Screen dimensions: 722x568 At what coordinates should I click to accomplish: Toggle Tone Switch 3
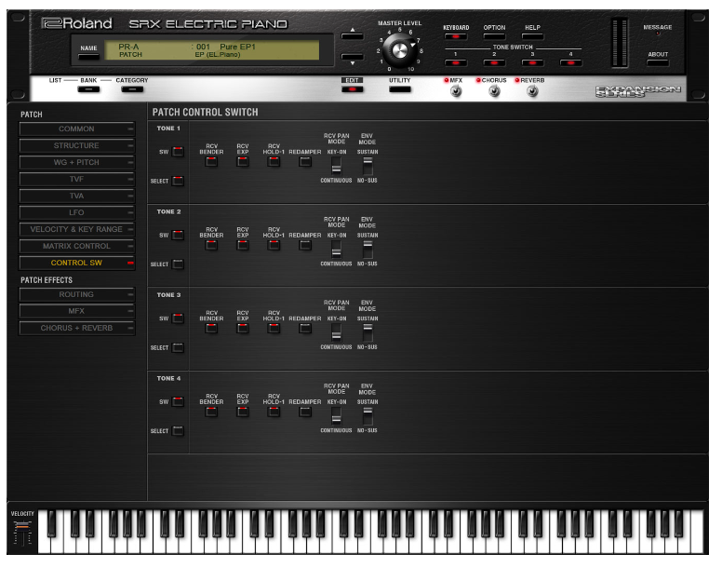pyautogui.click(x=532, y=62)
